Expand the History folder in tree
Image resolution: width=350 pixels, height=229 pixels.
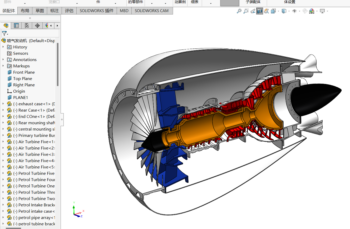(x=3, y=47)
